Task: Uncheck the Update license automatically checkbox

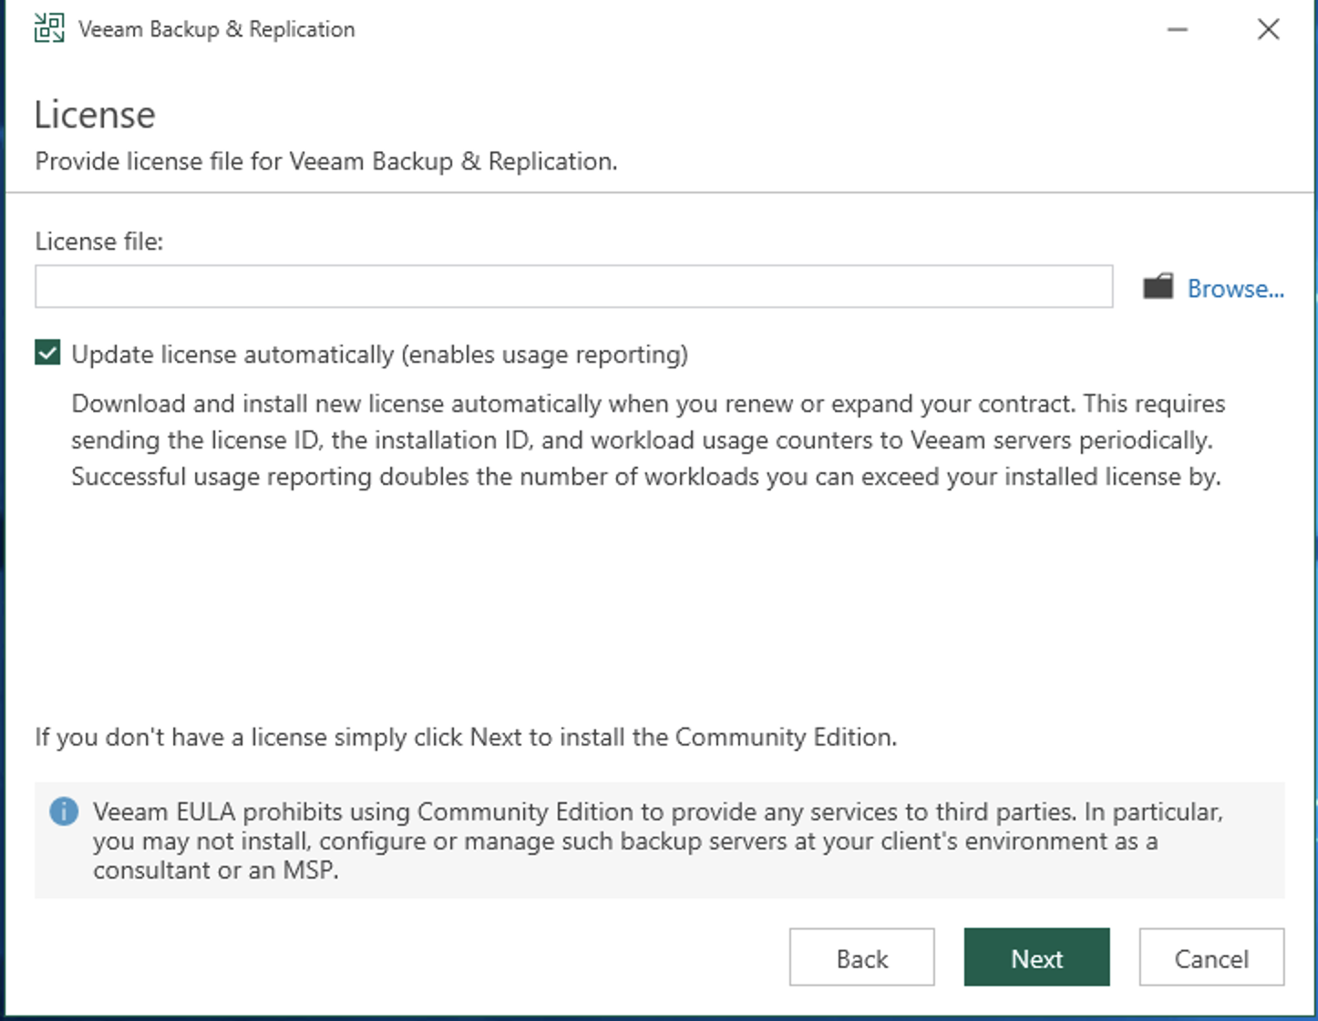Action: tap(47, 353)
